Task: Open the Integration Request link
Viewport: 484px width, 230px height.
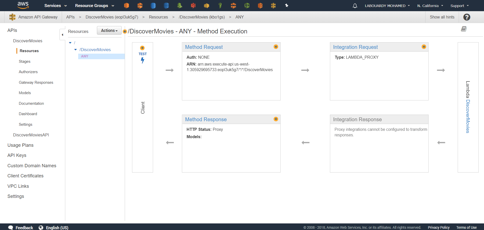Action: pos(355,47)
